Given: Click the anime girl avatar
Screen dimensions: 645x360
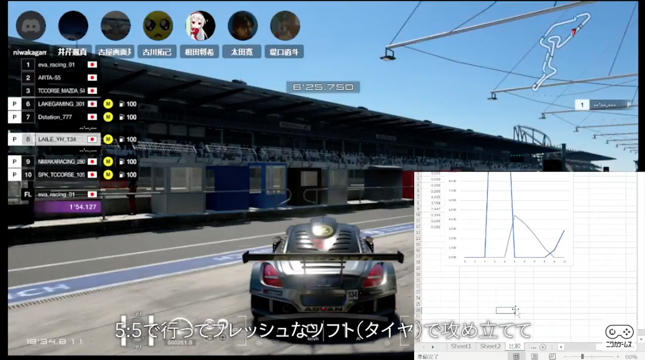Looking at the screenshot, I should click(200, 26).
